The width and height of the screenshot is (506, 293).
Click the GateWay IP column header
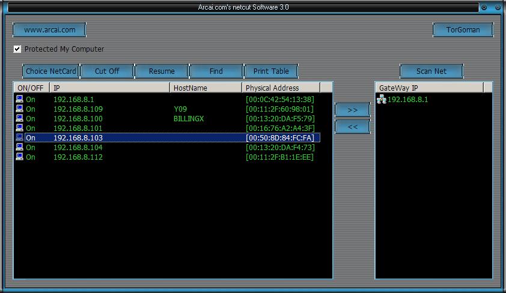pos(430,88)
